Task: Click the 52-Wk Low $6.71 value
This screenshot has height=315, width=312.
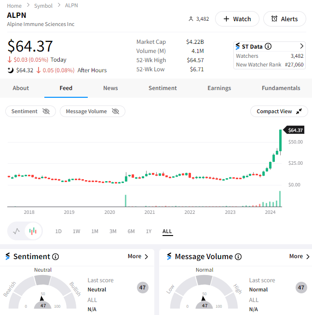Action: tap(197, 69)
